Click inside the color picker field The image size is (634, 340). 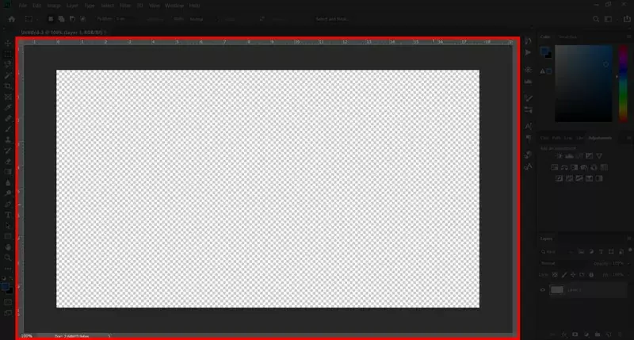583,83
